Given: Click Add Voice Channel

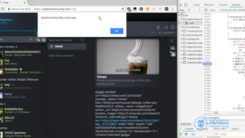Looking at the screenshot, I should click(61, 56).
